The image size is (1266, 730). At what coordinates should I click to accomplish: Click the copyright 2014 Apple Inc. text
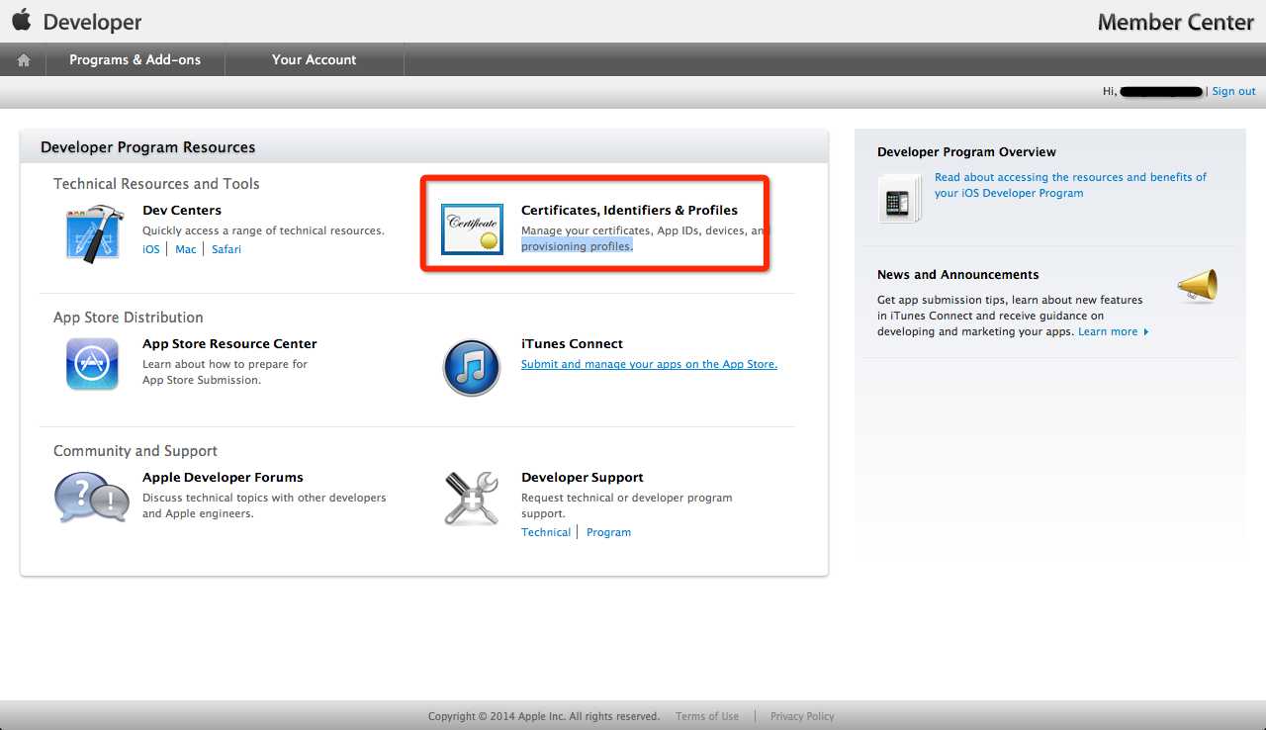[544, 716]
